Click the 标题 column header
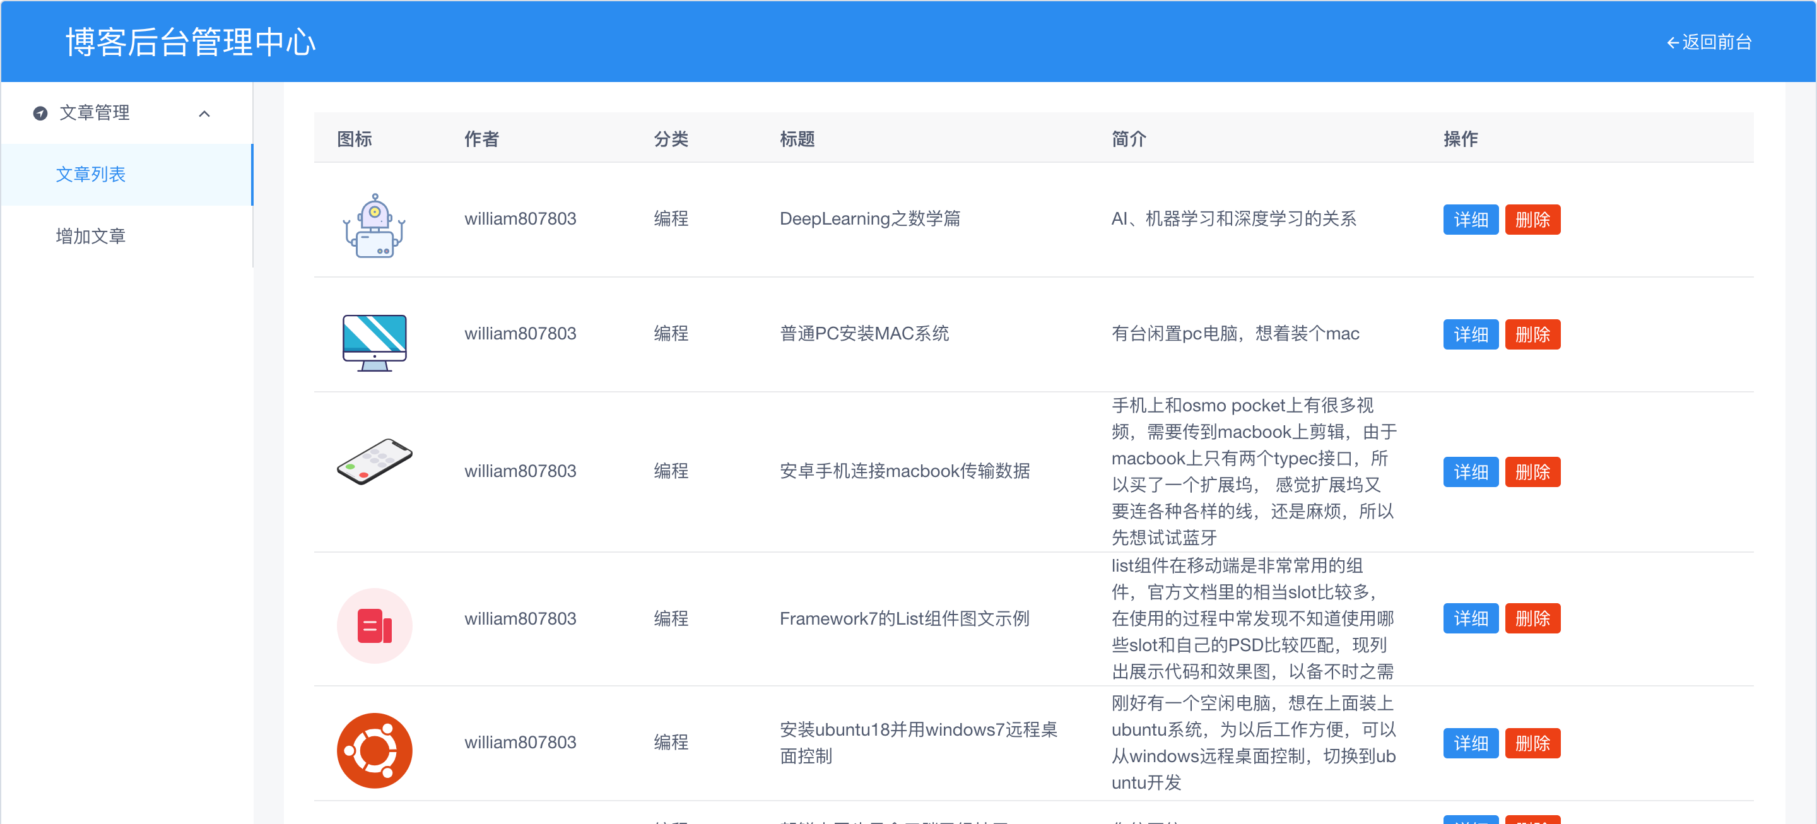The image size is (1817, 824). 797,139
